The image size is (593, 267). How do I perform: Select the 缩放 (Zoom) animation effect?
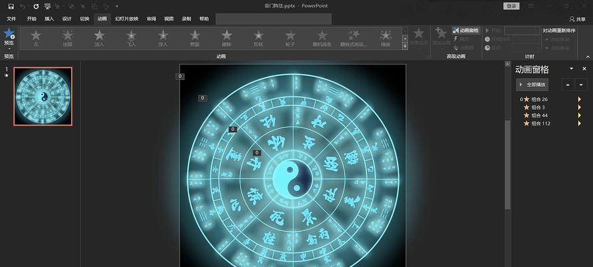coord(386,38)
